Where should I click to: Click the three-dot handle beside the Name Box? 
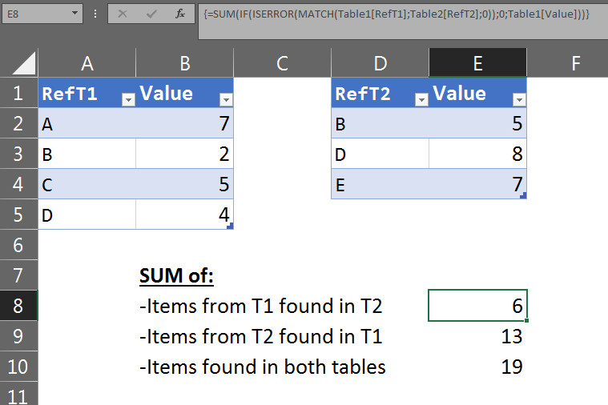coord(95,14)
